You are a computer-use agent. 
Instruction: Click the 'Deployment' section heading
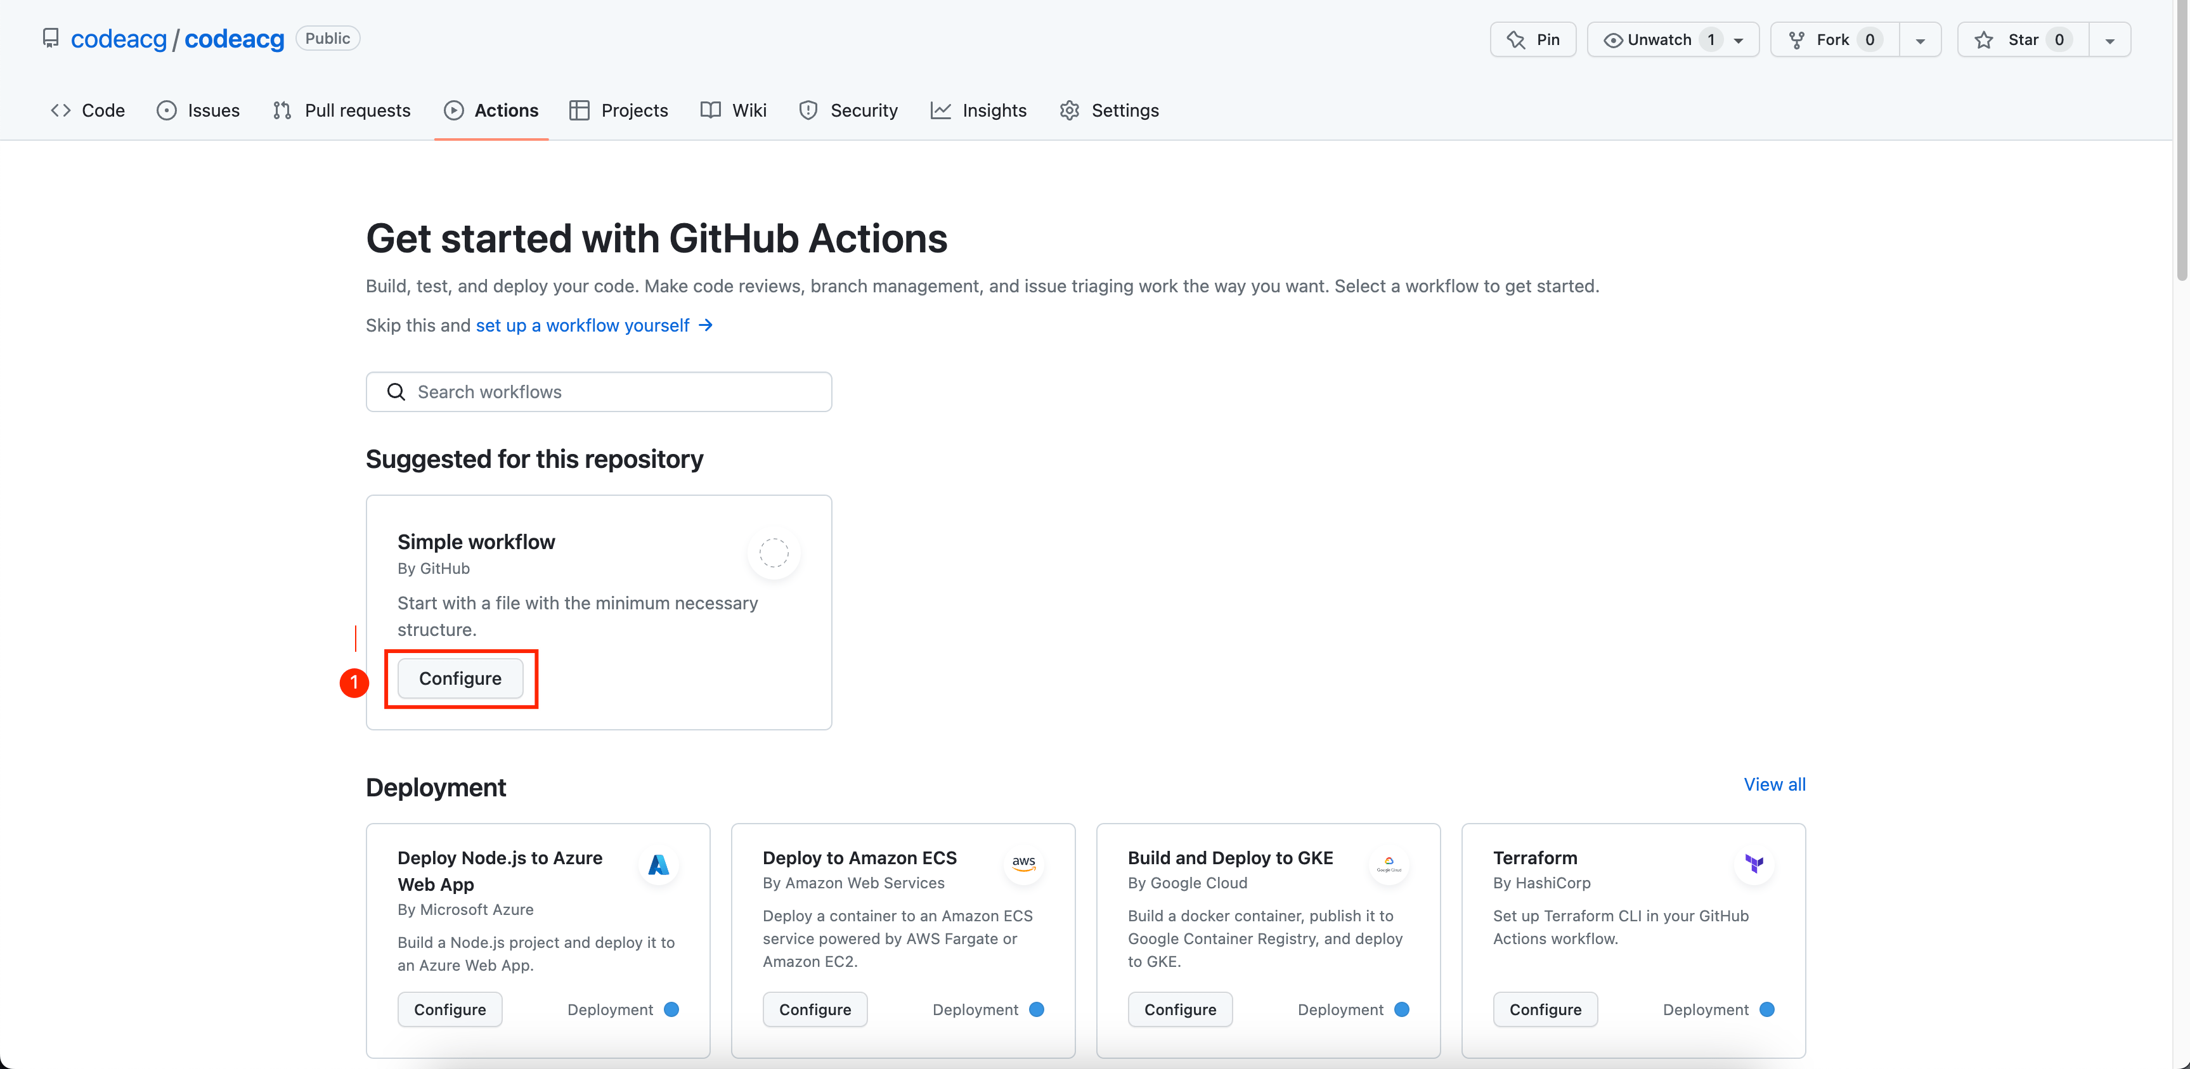(x=436, y=788)
